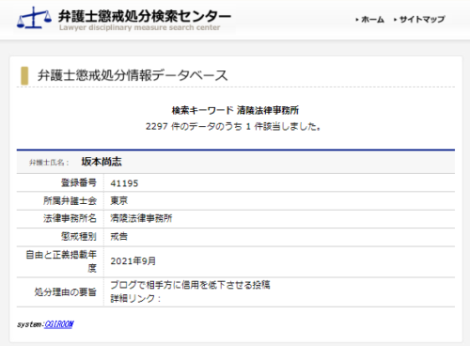Viewport: 470px width, 346px height.
Task: Follow the CGIROOM system link
Action: (x=59, y=324)
